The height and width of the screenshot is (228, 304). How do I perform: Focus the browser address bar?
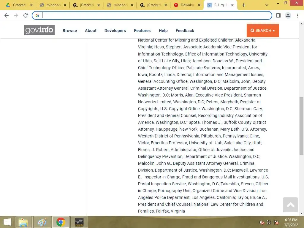152,15
